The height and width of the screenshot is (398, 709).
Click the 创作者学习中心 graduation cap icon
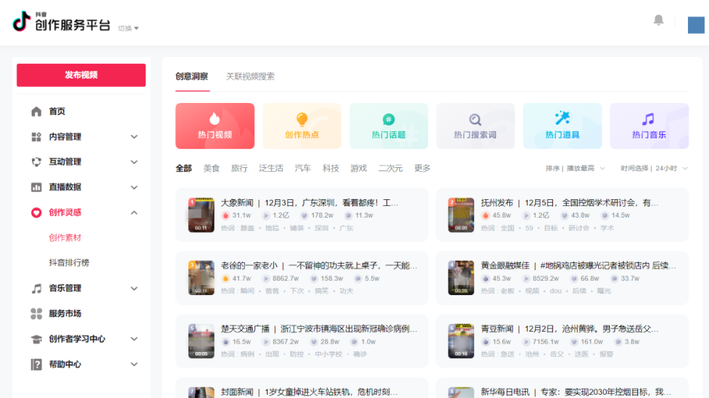(x=36, y=339)
